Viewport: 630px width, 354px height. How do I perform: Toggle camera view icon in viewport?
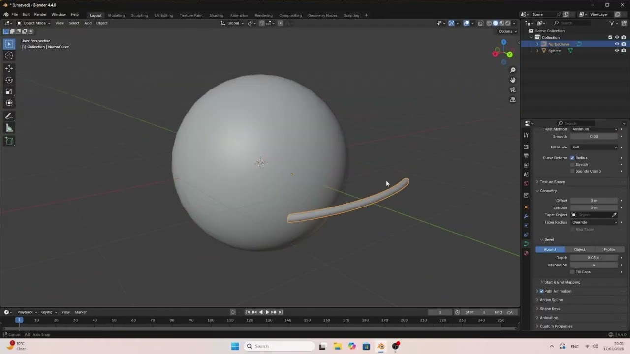coord(513,90)
